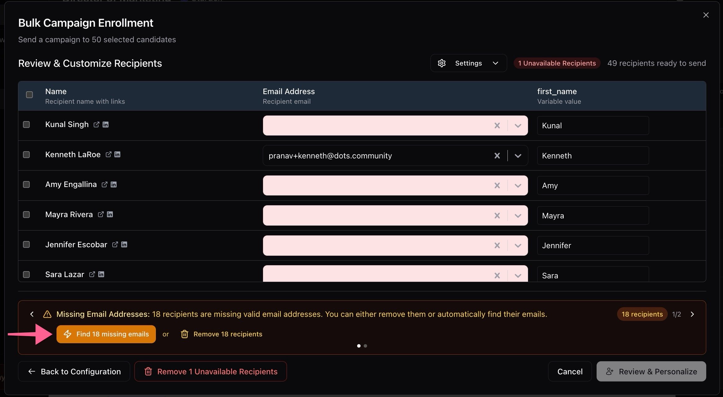Click Remove 18 recipients
Image resolution: width=723 pixels, height=397 pixels.
pyautogui.click(x=222, y=334)
